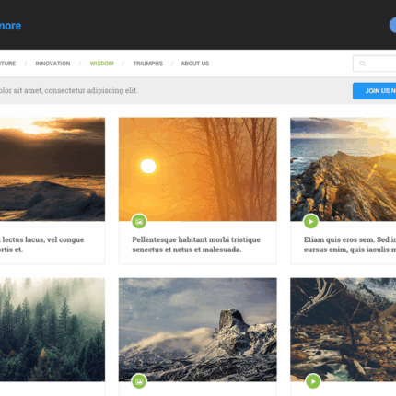
Task: Click the blue site logo text
Action: pos(10,26)
